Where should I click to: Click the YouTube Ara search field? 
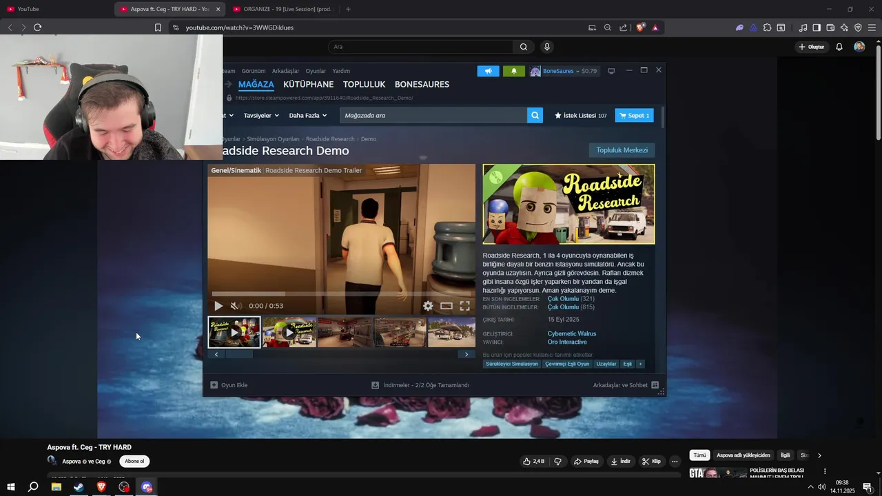[x=420, y=47]
